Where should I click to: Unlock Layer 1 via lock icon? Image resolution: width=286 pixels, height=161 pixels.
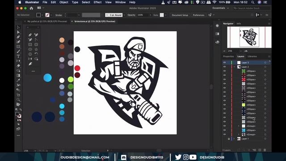pyautogui.click(x=229, y=139)
